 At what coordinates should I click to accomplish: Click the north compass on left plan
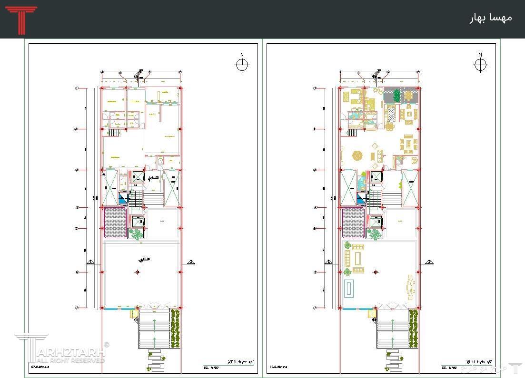[x=242, y=65]
